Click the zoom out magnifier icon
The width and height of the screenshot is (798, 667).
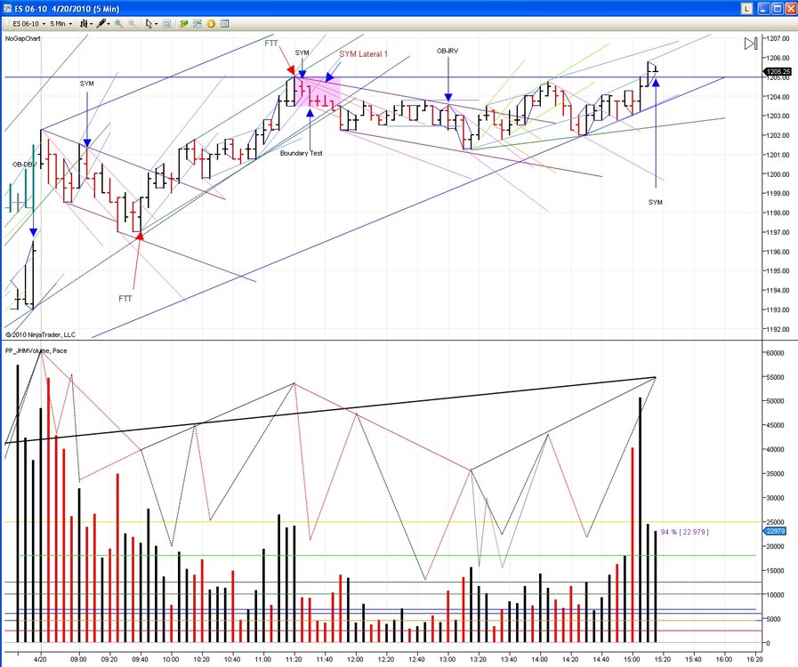click(x=132, y=23)
